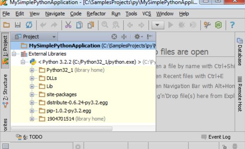Click the Open folder toolbar icon
This screenshot has height=149, width=245.
click(7, 25)
